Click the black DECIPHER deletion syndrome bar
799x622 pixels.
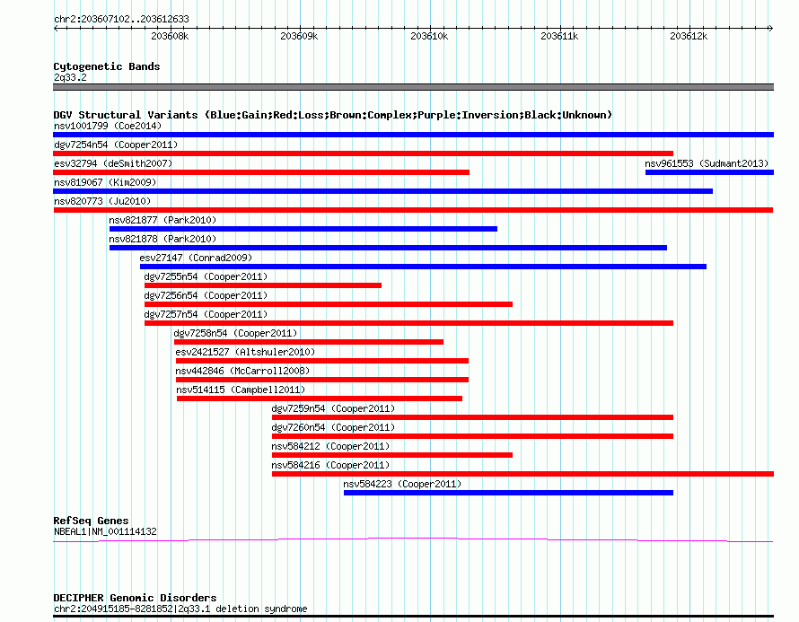pos(413,617)
